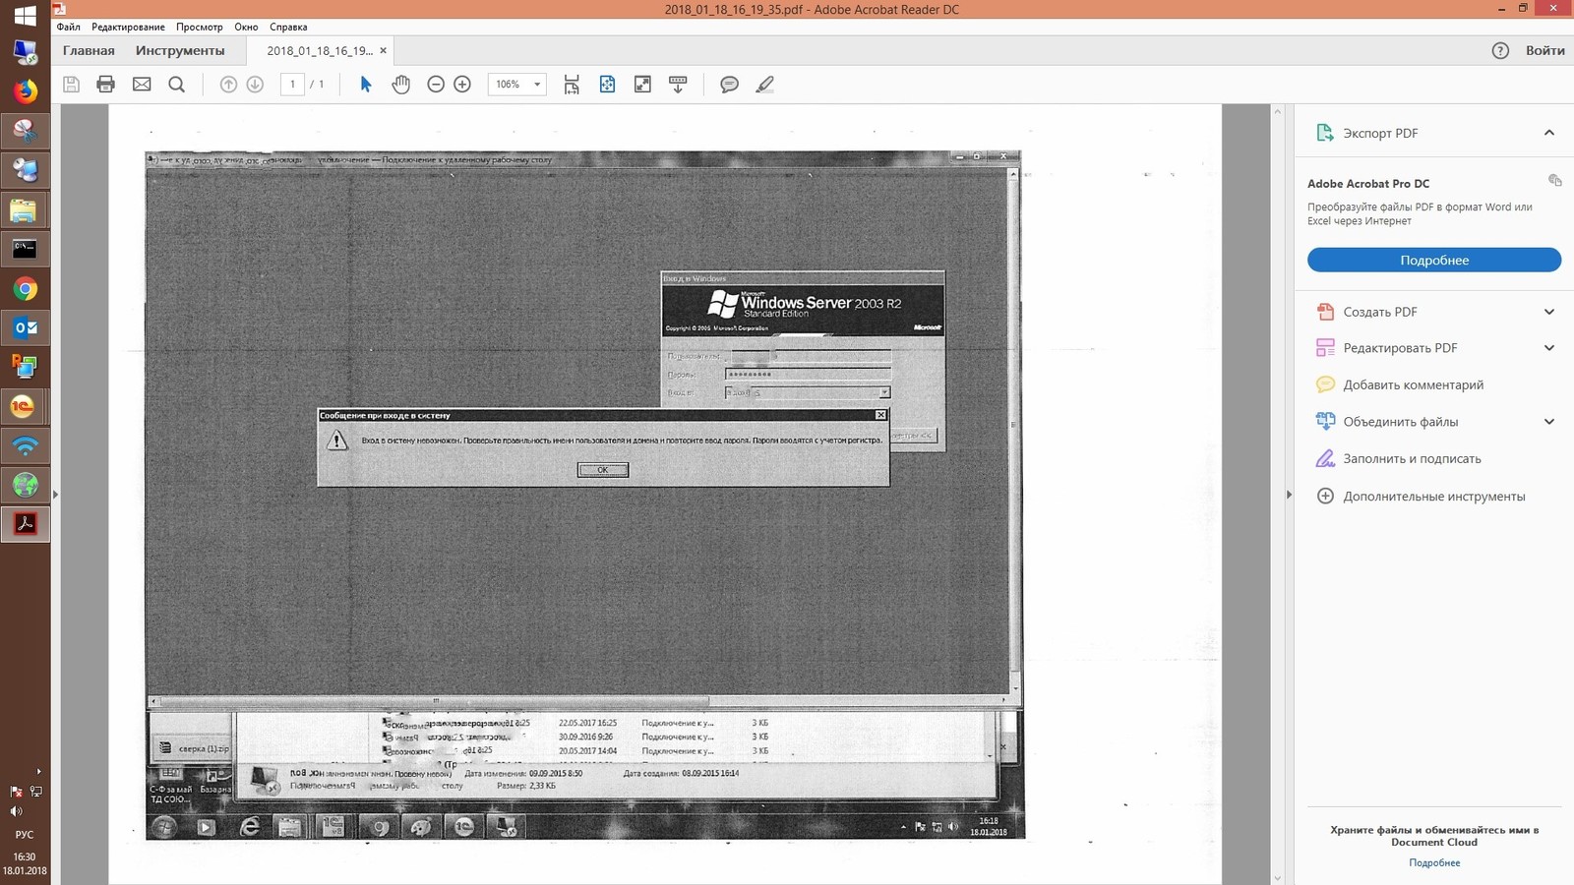Screen dimensions: 1574x885
Task: Collapse right tools pane arrow
Action: point(1289,495)
